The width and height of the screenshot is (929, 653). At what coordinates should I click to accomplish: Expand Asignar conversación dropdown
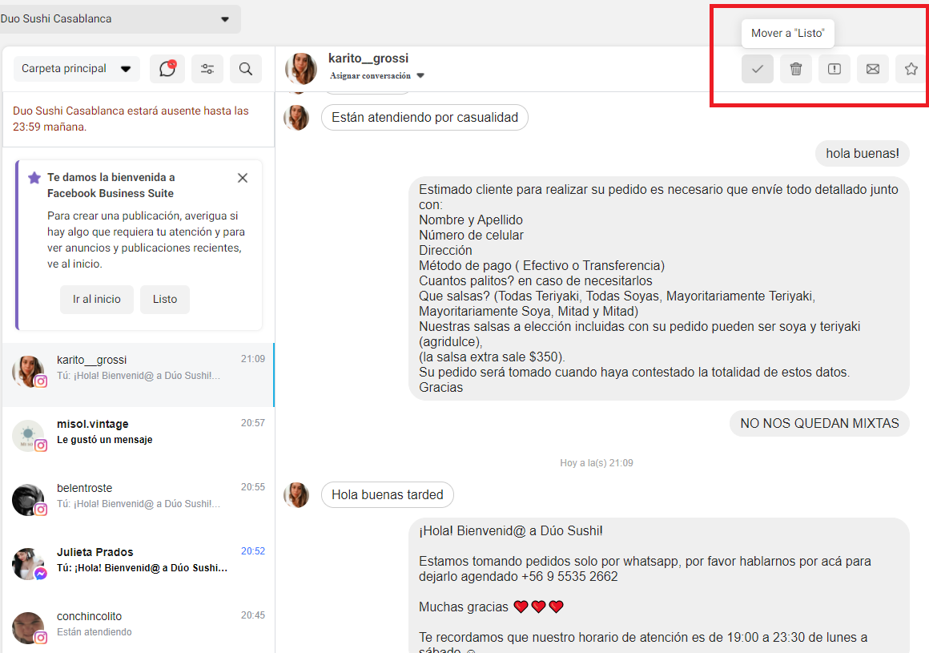coord(377,76)
